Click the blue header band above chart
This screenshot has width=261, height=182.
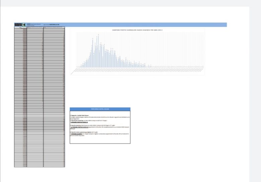pos(144,25)
